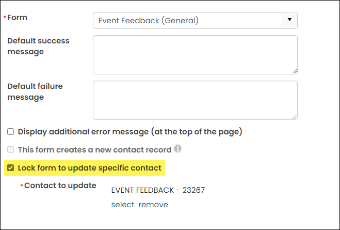340x230 pixels.
Task: Open the Form dropdown arrow
Action: [289, 20]
